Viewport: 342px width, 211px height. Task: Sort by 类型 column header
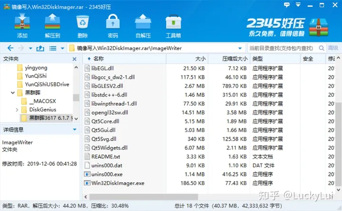(x=275, y=59)
